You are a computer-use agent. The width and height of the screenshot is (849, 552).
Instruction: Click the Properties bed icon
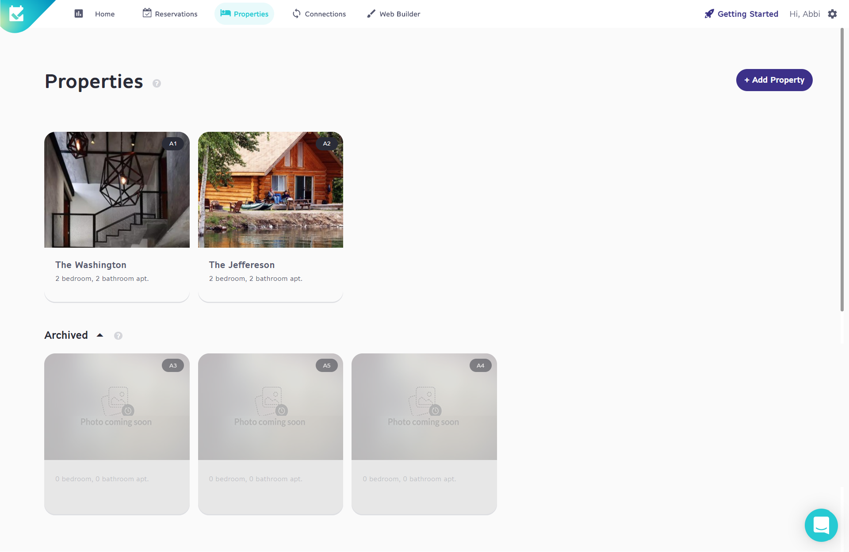point(226,13)
